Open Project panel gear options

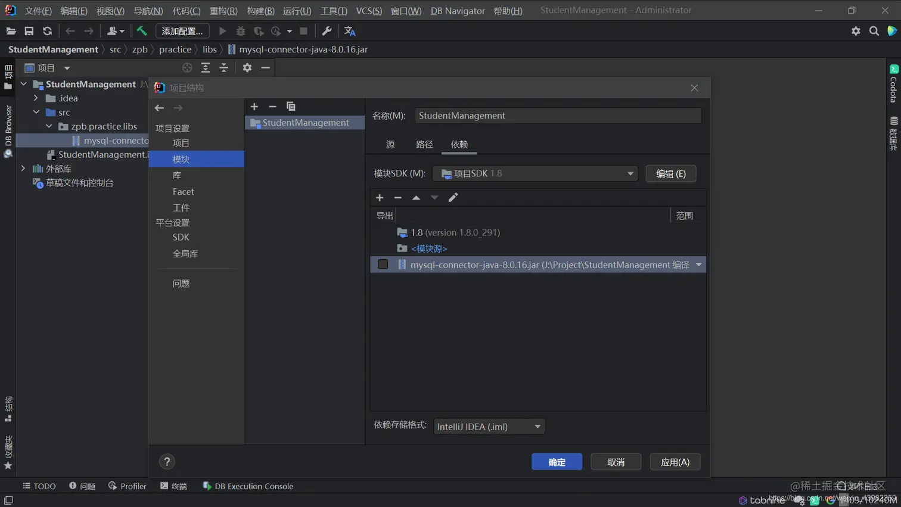click(x=247, y=68)
